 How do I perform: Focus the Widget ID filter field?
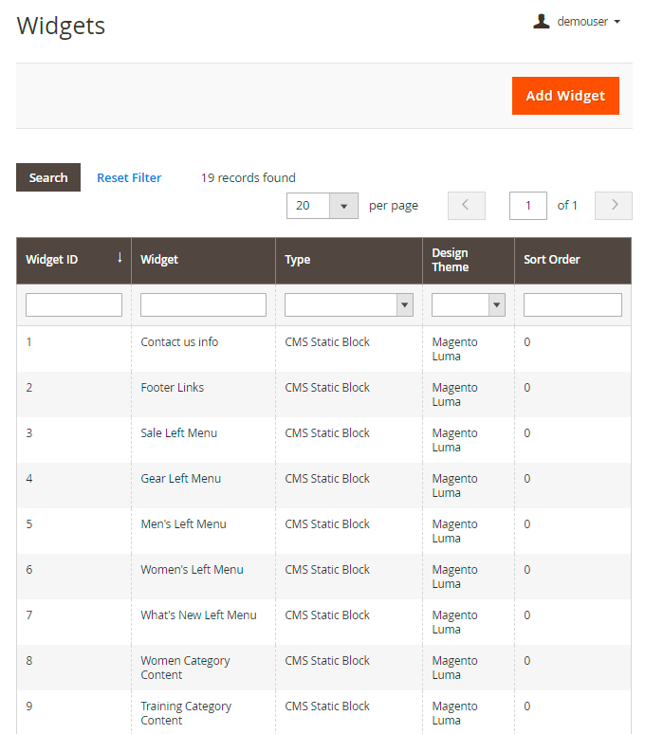[x=74, y=304]
